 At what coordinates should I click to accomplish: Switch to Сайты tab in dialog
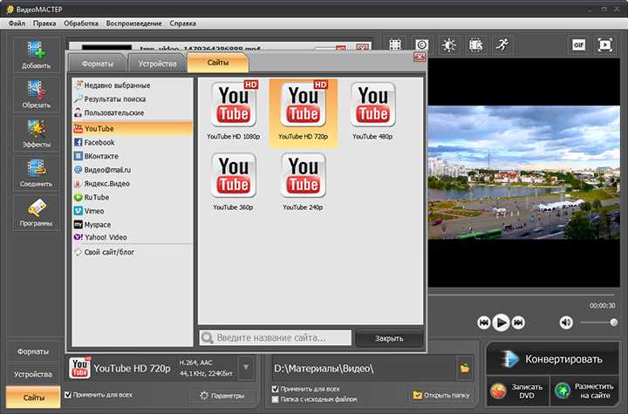pos(218,63)
